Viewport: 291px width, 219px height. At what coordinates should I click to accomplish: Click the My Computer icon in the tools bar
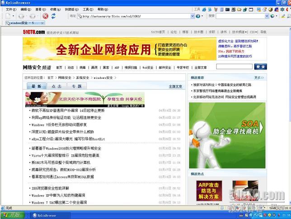233,9
